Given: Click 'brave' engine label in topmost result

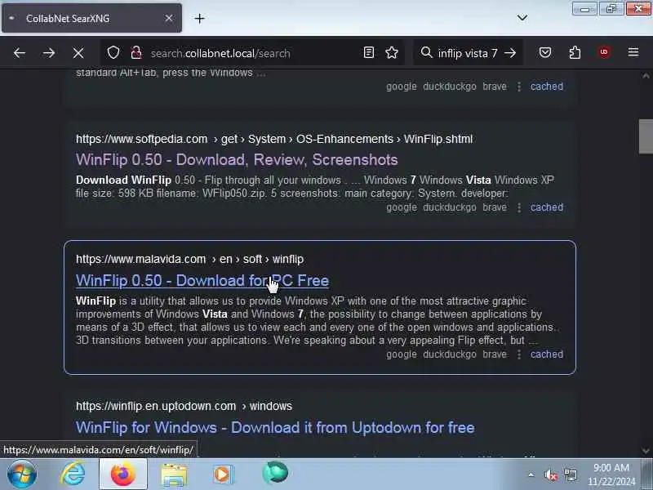Looking at the screenshot, I should click(x=495, y=87).
